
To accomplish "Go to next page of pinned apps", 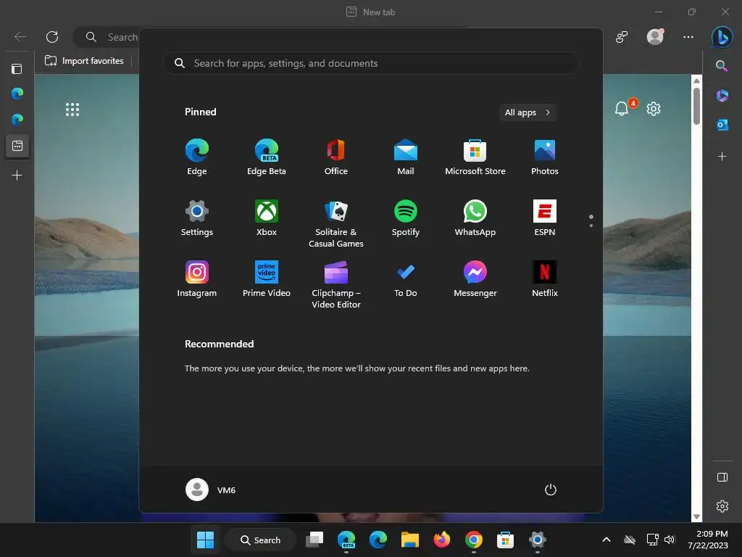I will [x=591, y=226].
